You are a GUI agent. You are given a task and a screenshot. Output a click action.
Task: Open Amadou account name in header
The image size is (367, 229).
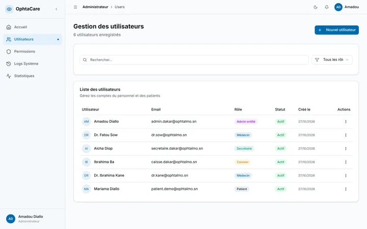(x=352, y=7)
